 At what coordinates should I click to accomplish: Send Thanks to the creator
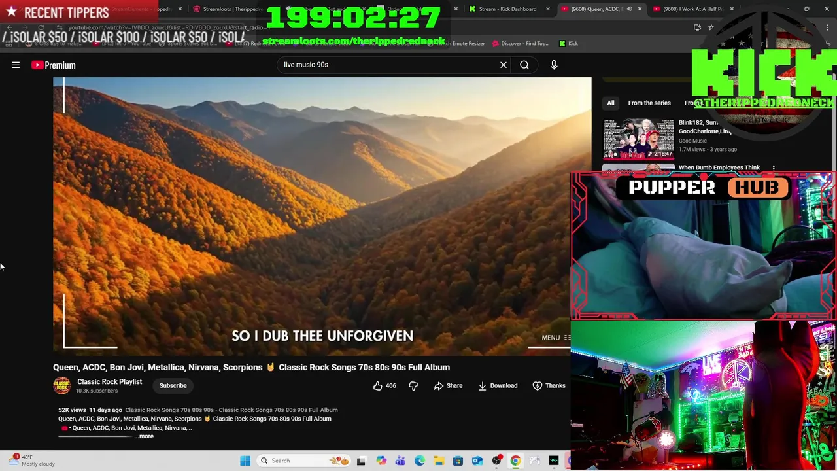(x=549, y=386)
